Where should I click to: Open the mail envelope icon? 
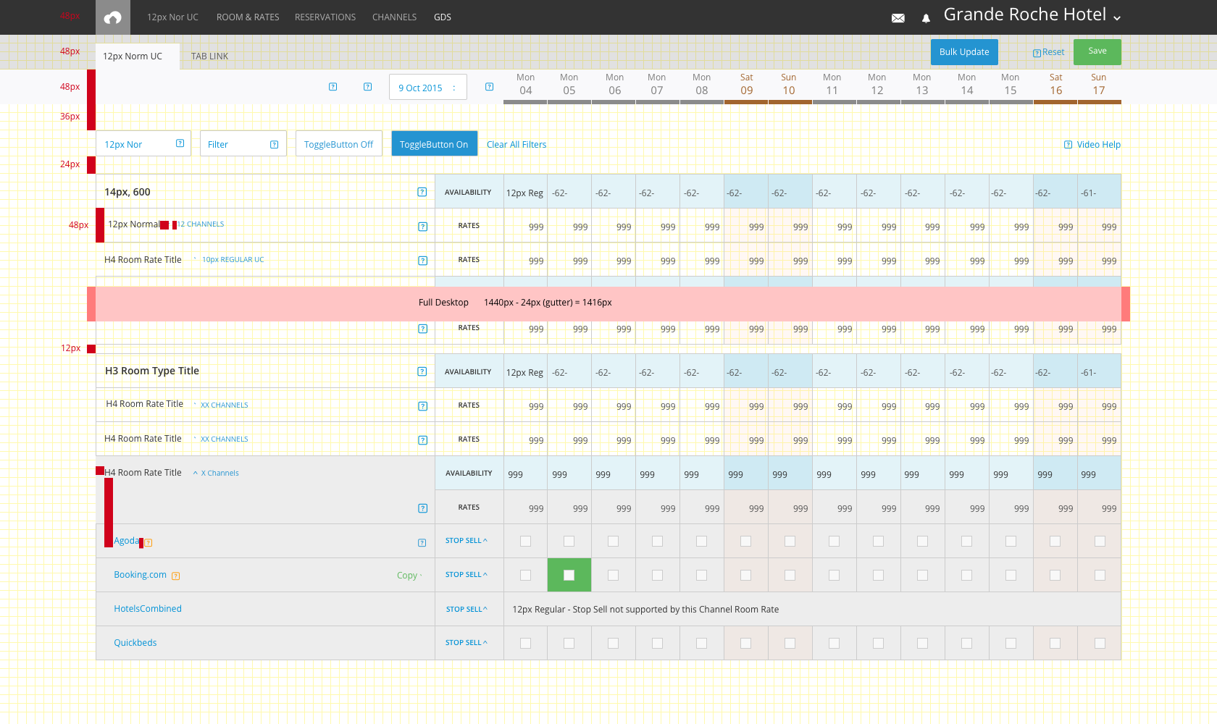point(898,18)
